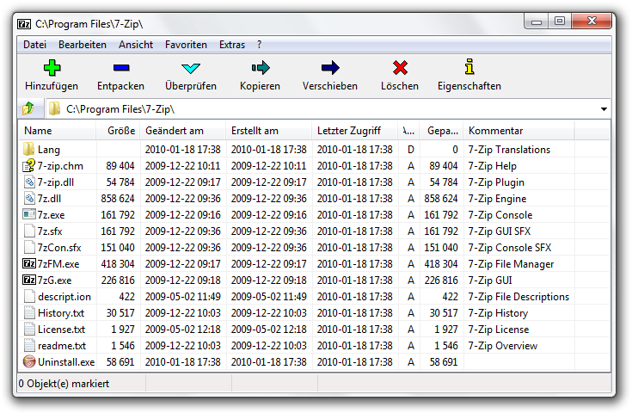Click the 7z.sfx blank file icon
The width and height of the screenshot is (632, 413).
29,231
